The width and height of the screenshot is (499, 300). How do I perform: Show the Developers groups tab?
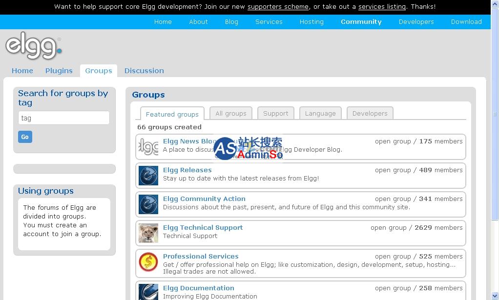[370, 113]
